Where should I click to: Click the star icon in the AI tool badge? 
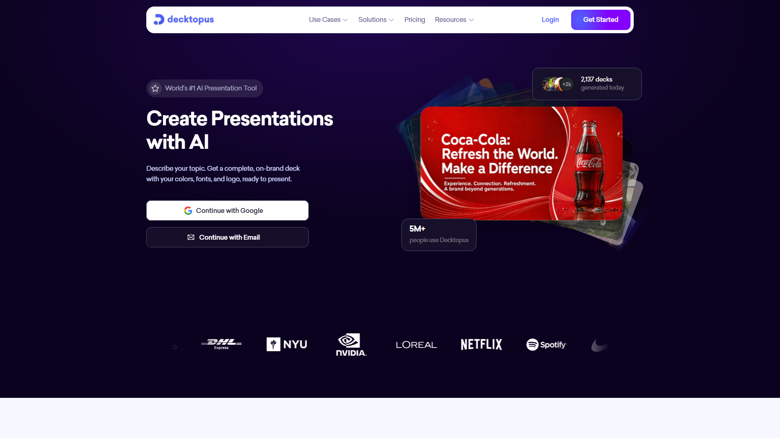[155, 88]
